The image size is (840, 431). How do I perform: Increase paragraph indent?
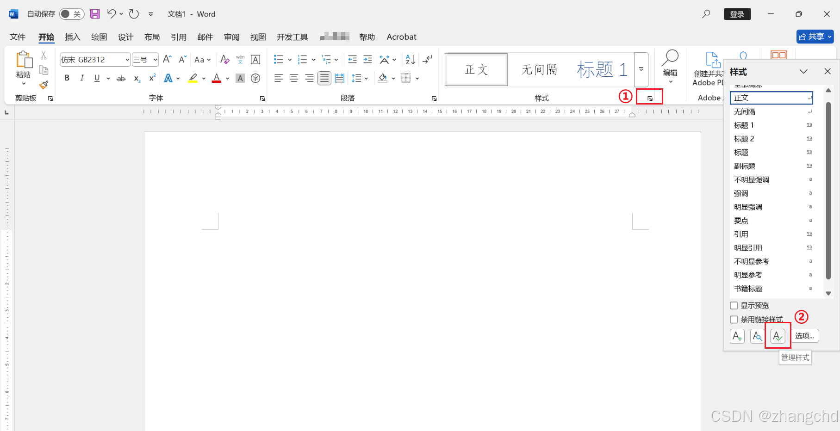367,59
